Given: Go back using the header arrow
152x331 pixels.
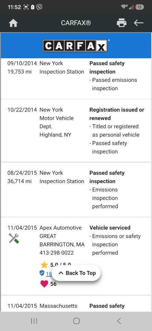Looking at the screenshot, I should tap(139, 23).
